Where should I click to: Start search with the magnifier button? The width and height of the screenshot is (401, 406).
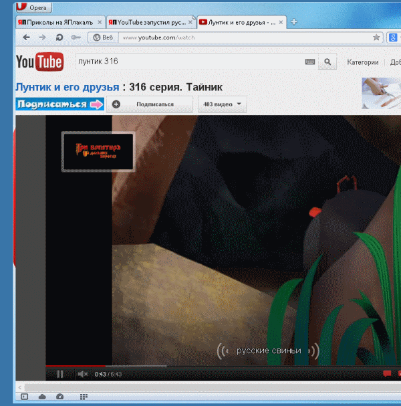click(327, 62)
